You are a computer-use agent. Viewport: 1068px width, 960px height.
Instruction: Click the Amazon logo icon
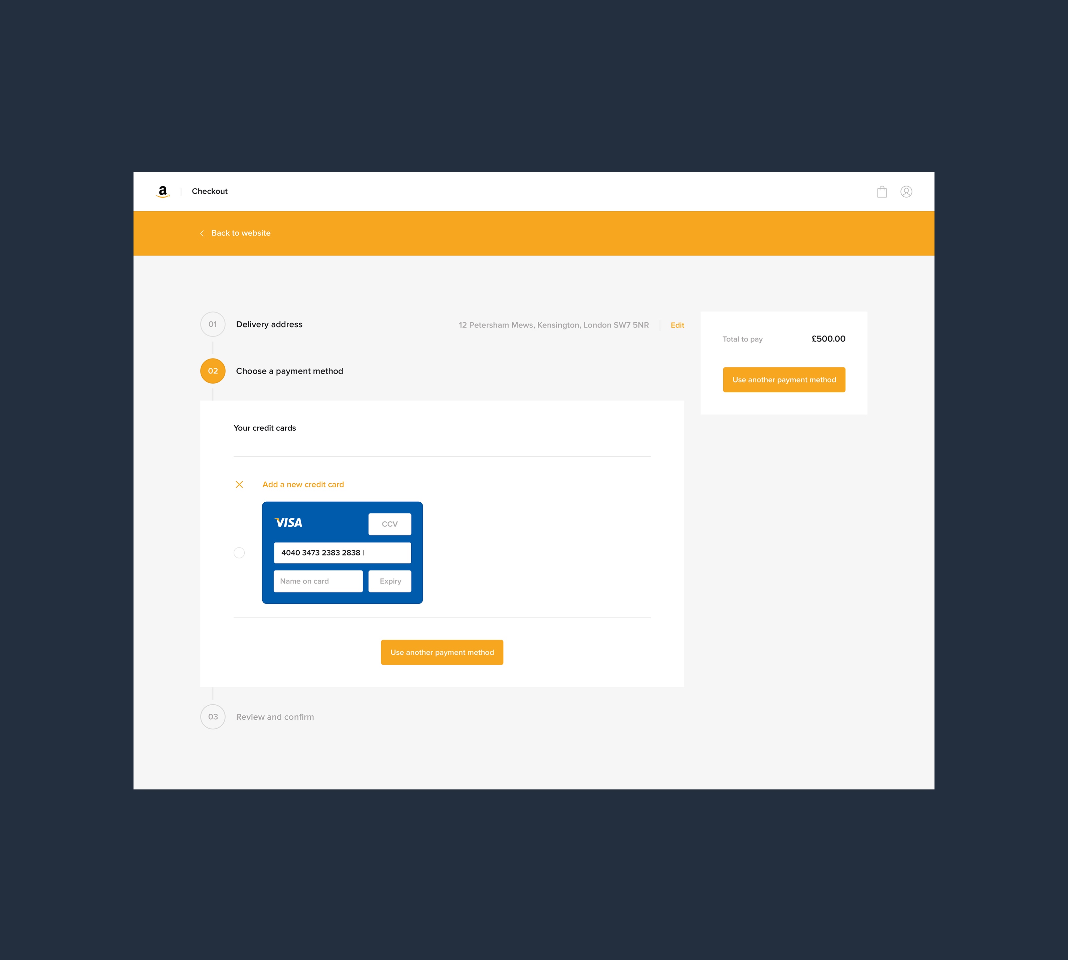coord(163,192)
